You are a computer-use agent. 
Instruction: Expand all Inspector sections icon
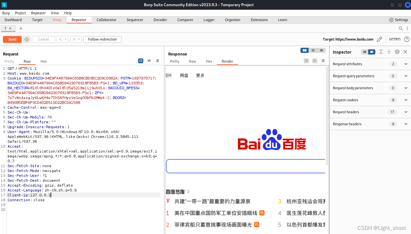point(381,52)
